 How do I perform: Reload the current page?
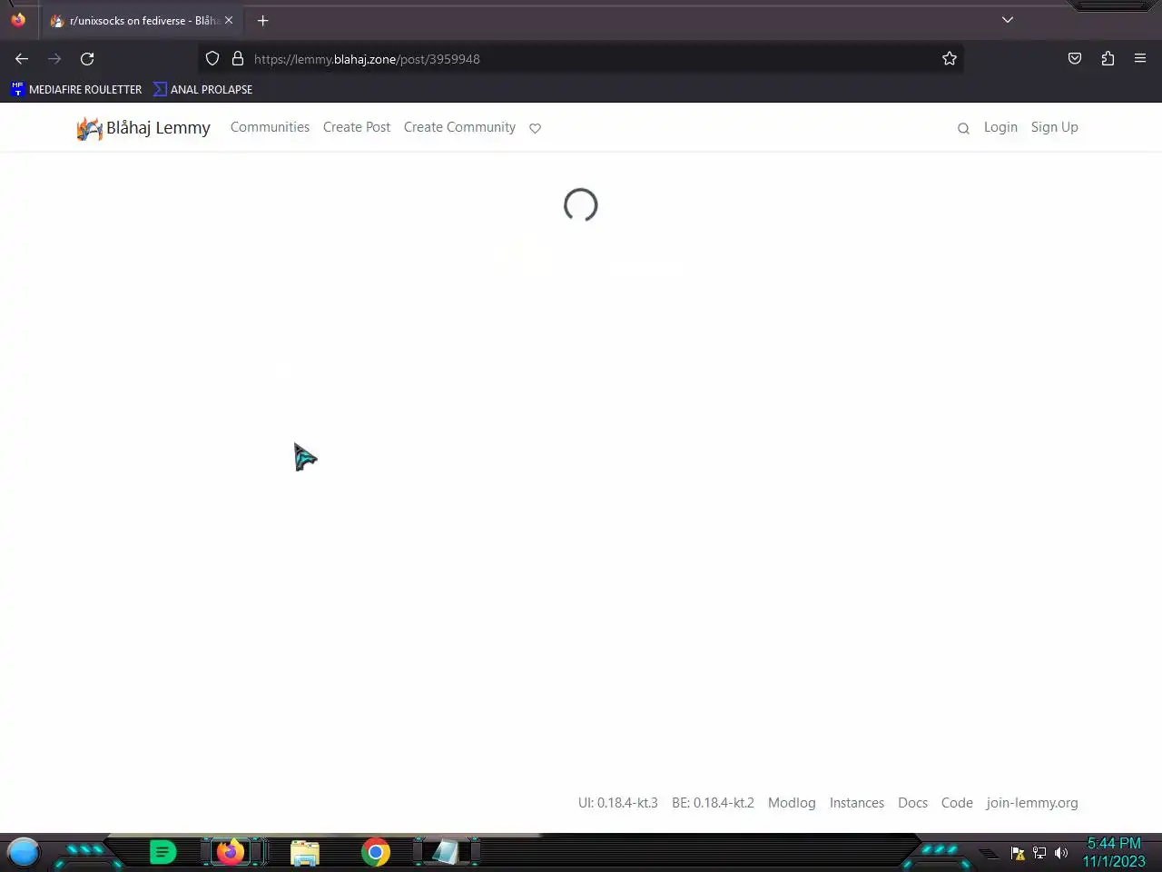[x=87, y=59]
